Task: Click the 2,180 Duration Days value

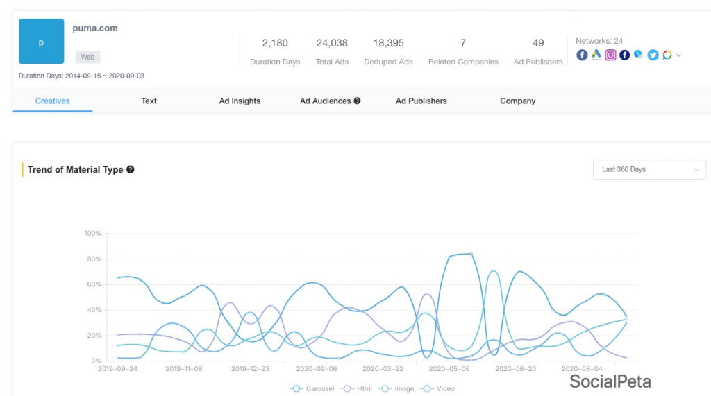Action: pos(275,43)
